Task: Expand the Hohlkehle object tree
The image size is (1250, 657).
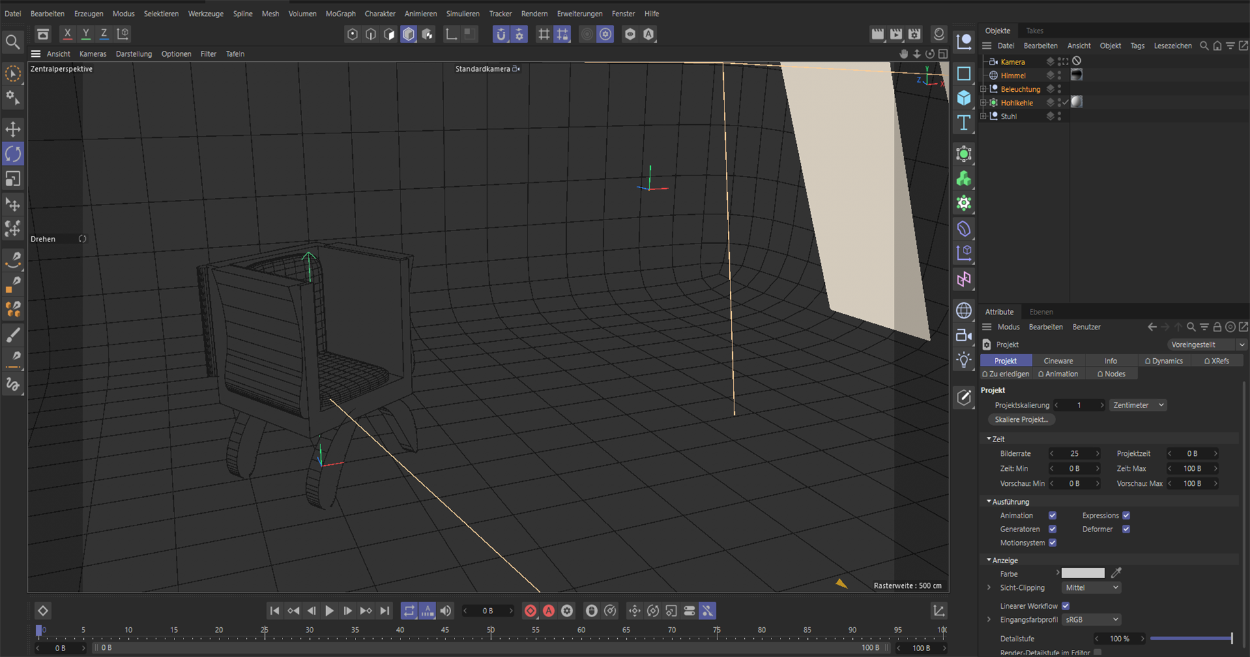Action: (x=983, y=103)
